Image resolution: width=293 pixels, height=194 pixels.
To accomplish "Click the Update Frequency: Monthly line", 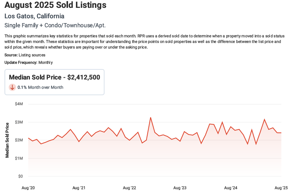I will 29,62.
